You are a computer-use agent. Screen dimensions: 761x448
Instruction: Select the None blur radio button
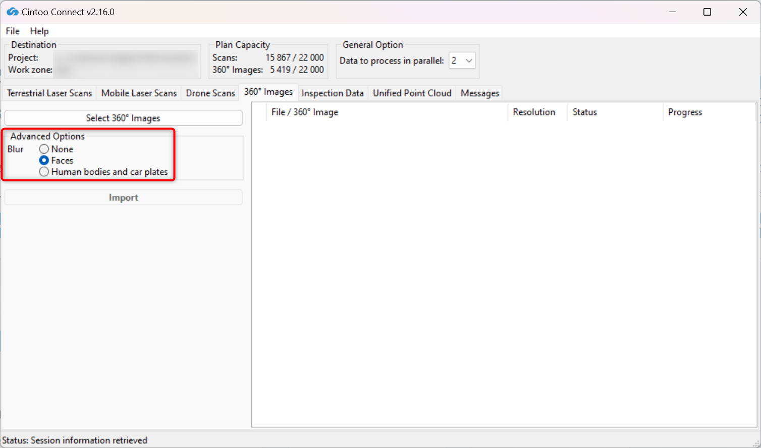click(x=44, y=149)
